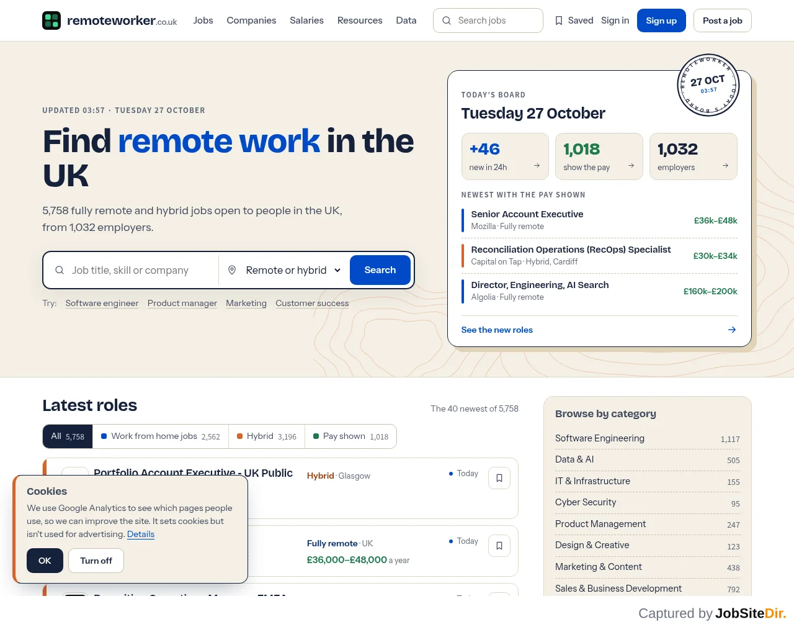Browse Marketing & Content category
This screenshot has height=632, width=794.
tap(648, 567)
